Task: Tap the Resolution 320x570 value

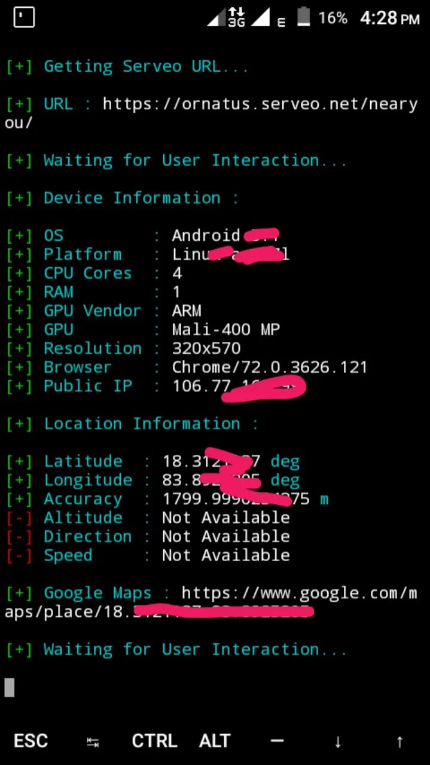Action: coord(206,348)
